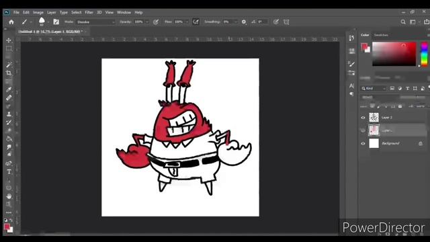Click the foreground color swatch in toolbar

pyautogui.click(x=7, y=227)
